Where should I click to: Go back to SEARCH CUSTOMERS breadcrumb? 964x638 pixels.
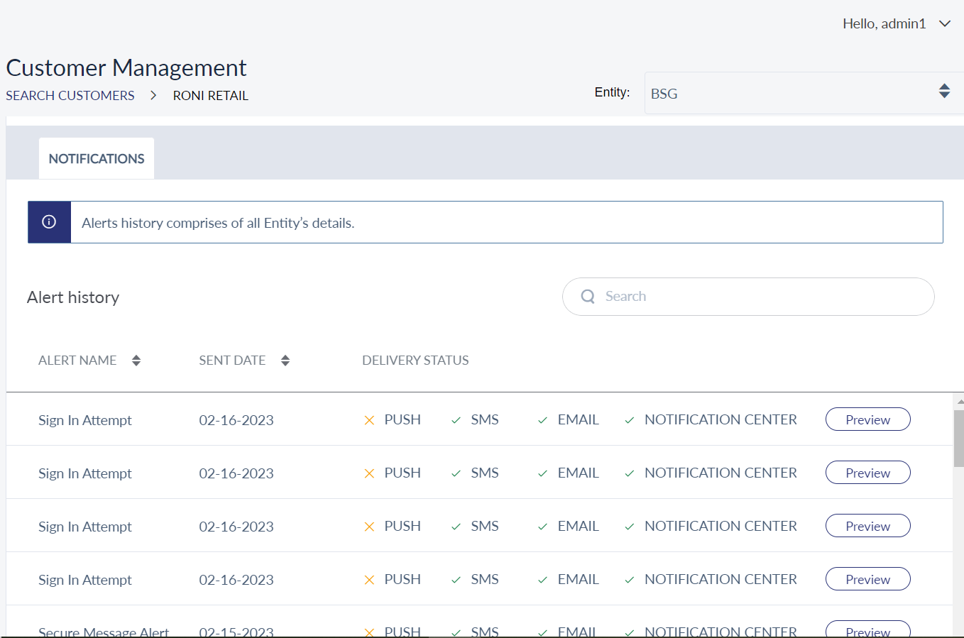(70, 96)
